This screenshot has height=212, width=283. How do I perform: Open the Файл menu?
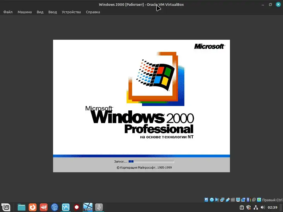pos(8,12)
